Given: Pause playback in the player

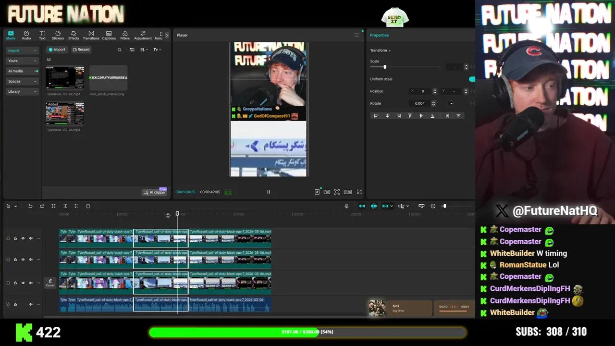Looking at the screenshot, I should point(269,192).
